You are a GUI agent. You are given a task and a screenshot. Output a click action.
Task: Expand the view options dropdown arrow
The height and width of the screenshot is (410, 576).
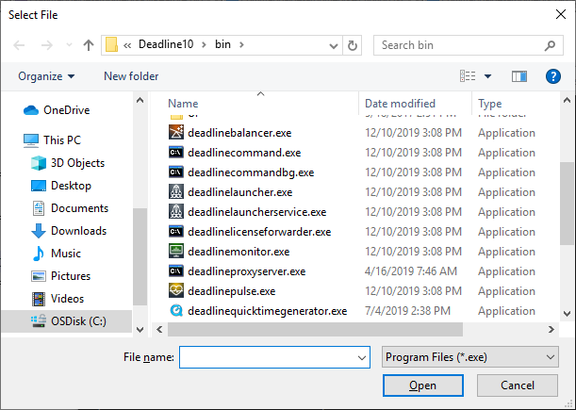click(x=487, y=76)
